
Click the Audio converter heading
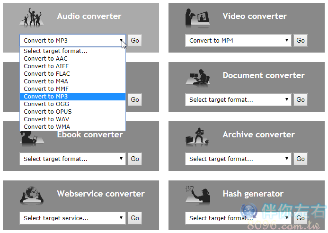[89, 16]
